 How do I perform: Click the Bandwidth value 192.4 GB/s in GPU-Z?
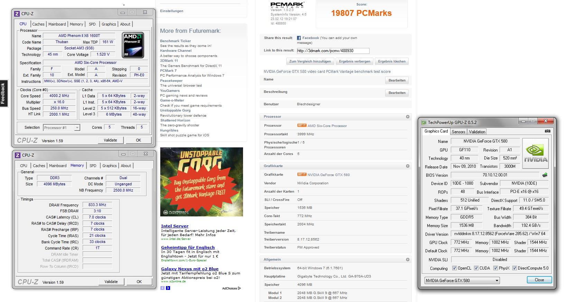pyautogui.click(x=531, y=225)
